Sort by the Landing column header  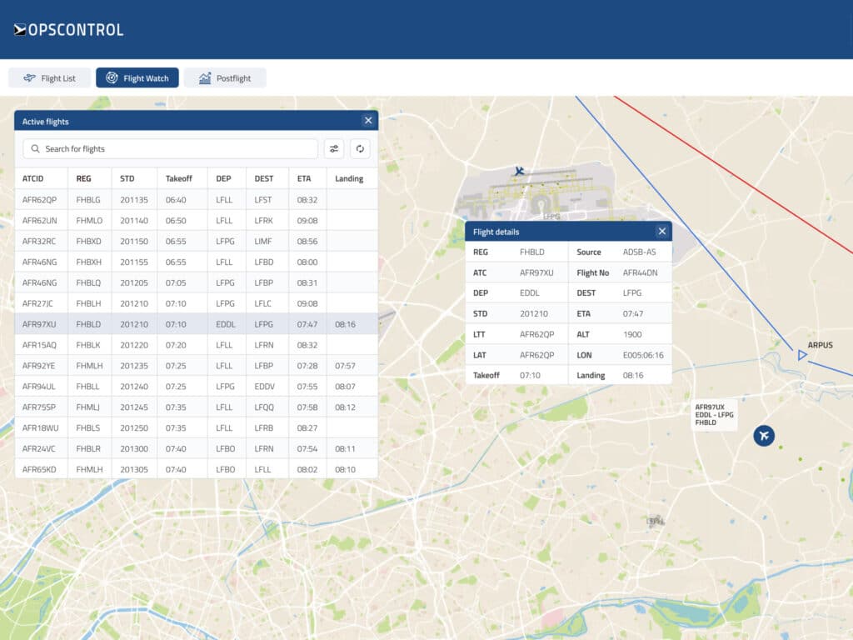349,178
